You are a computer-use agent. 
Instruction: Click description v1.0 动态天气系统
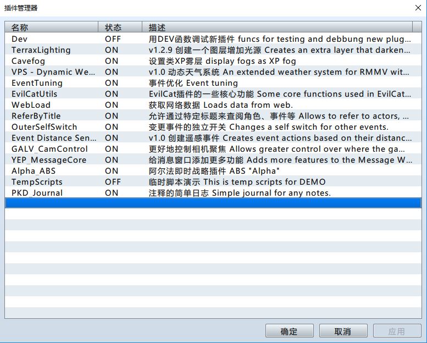point(279,72)
